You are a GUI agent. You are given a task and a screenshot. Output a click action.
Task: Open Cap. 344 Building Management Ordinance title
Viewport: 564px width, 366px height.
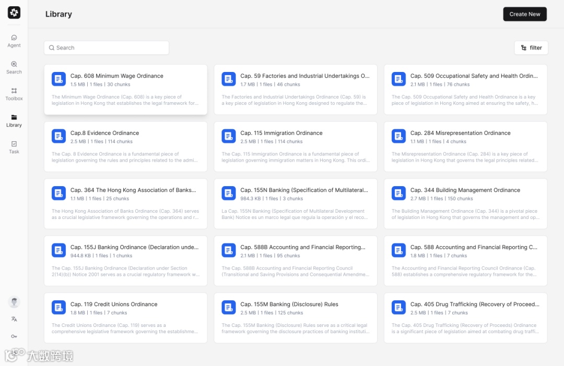pos(465,190)
